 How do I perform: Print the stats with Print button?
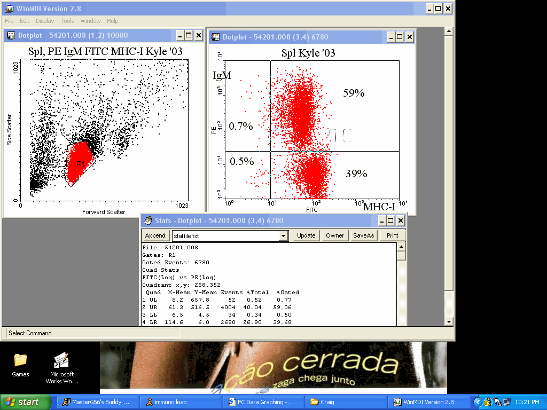click(393, 235)
